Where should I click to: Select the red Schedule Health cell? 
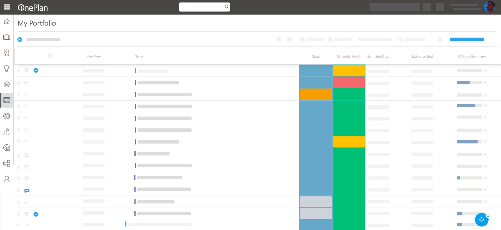(349, 82)
